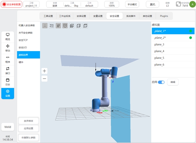196x143 pixels.
Task: Toggle the safety shield display icon
Action: pos(65,26)
